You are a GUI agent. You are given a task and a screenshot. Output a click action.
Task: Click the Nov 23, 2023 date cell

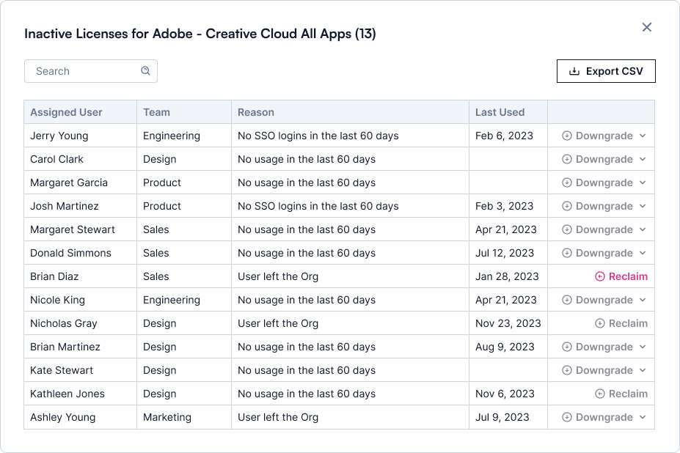click(x=508, y=323)
